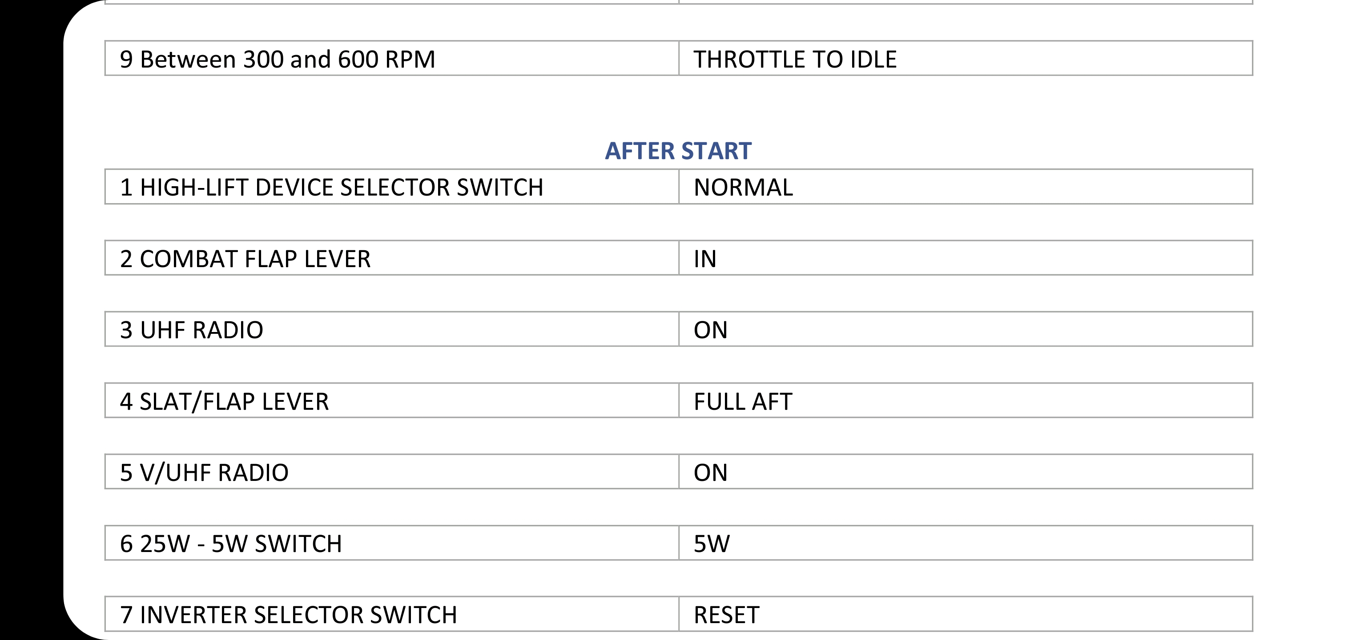This screenshot has height=640, width=1352.
Task: Click the number 7 in INVERTER row
Action: 126,616
